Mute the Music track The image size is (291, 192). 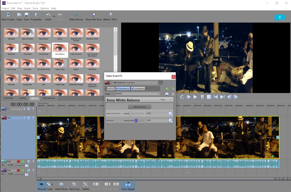coord(28,170)
